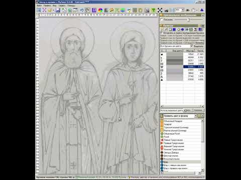The width and height of the screenshot is (241, 180).
Task: Toggle the checkbox beside the select button
Action: 192,46
